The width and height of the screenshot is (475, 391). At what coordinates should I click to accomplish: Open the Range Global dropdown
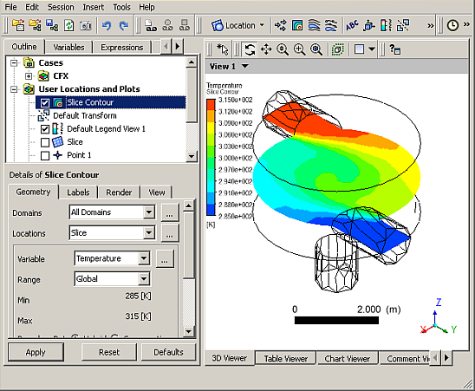144,279
